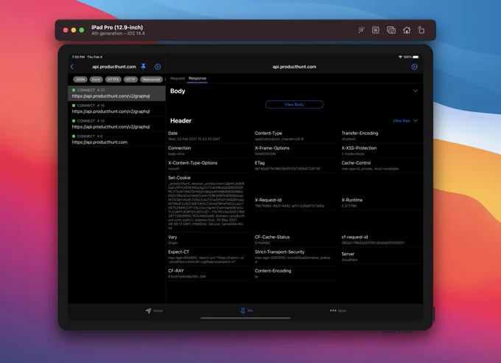Open the Home tab in bottom bar

pyautogui.click(x=154, y=311)
